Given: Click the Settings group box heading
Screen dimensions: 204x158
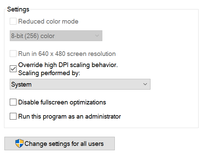Looking at the screenshot, I should tap(18, 9).
